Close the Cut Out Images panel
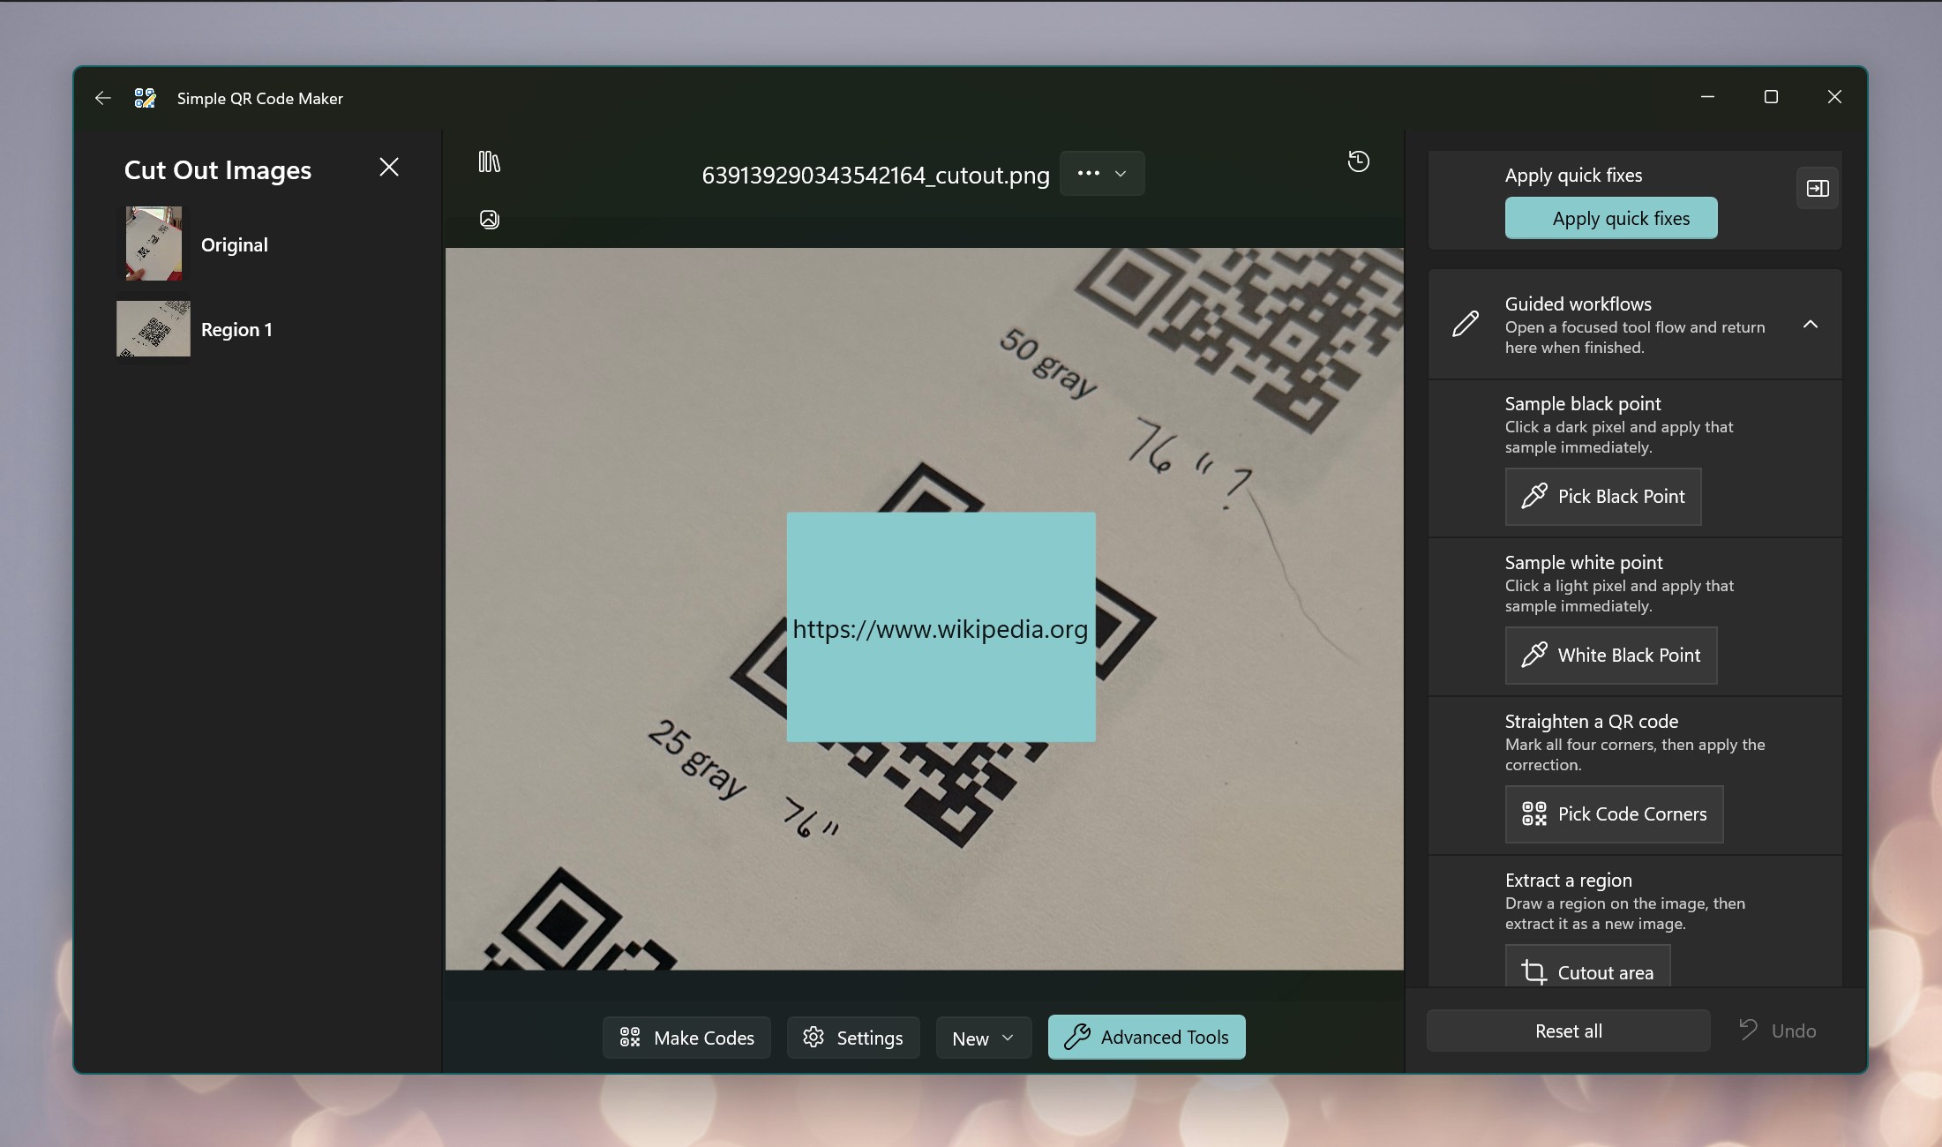The width and height of the screenshot is (1942, 1147). (389, 168)
